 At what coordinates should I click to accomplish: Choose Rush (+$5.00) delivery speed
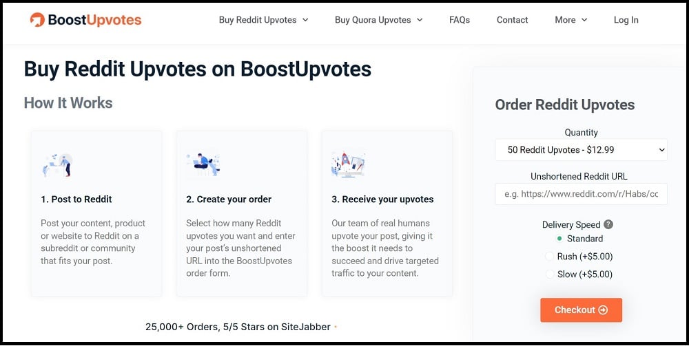point(549,257)
